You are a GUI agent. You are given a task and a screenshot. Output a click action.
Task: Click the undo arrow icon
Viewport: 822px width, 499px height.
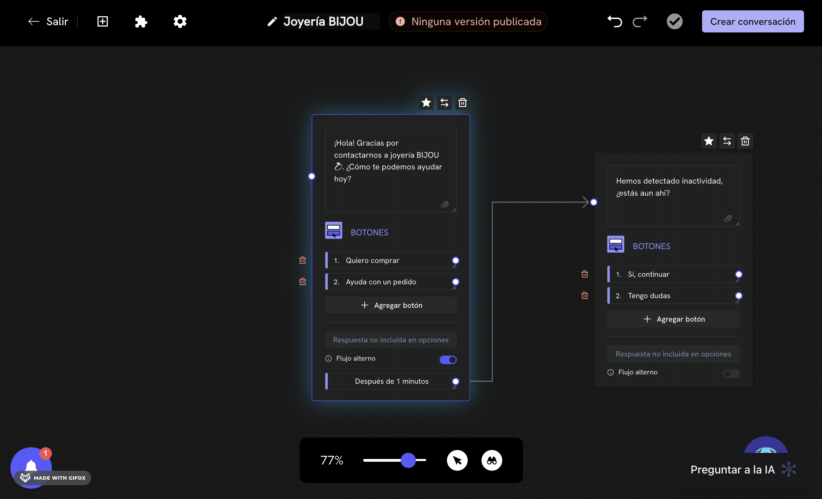[x=615, y=21]
